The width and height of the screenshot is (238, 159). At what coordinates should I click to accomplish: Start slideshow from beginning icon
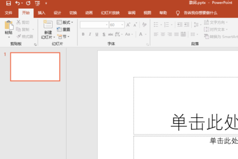tap(37, 3)
